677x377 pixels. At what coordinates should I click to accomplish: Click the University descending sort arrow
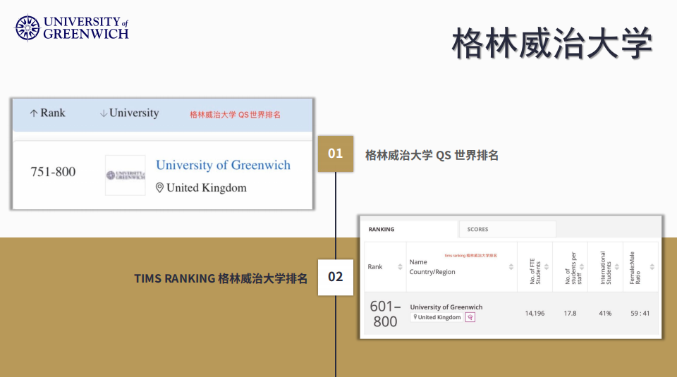(104, 113)
